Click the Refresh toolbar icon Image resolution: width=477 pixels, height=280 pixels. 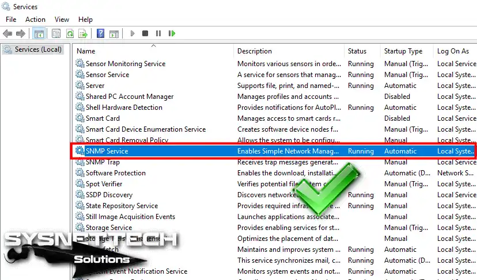pyautogui.click(x=70, y=33)
